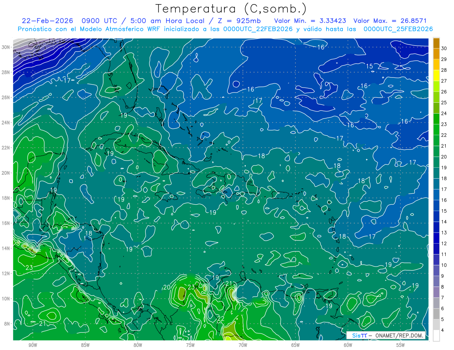Click colorbar scale label "5"

443,319
